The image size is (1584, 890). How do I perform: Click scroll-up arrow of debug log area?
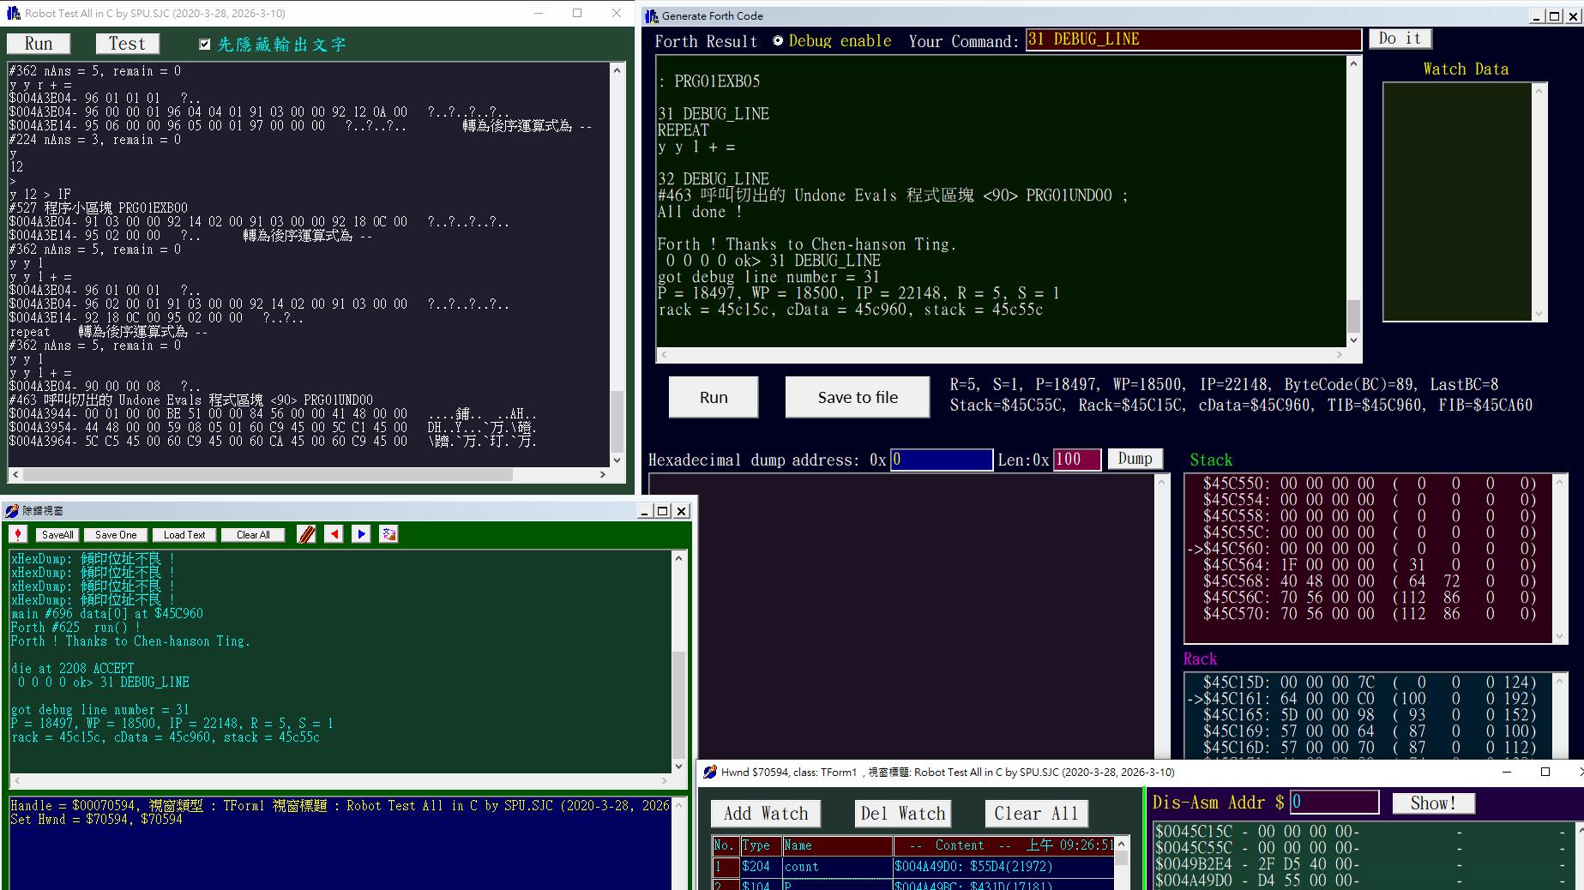point(679,558)
